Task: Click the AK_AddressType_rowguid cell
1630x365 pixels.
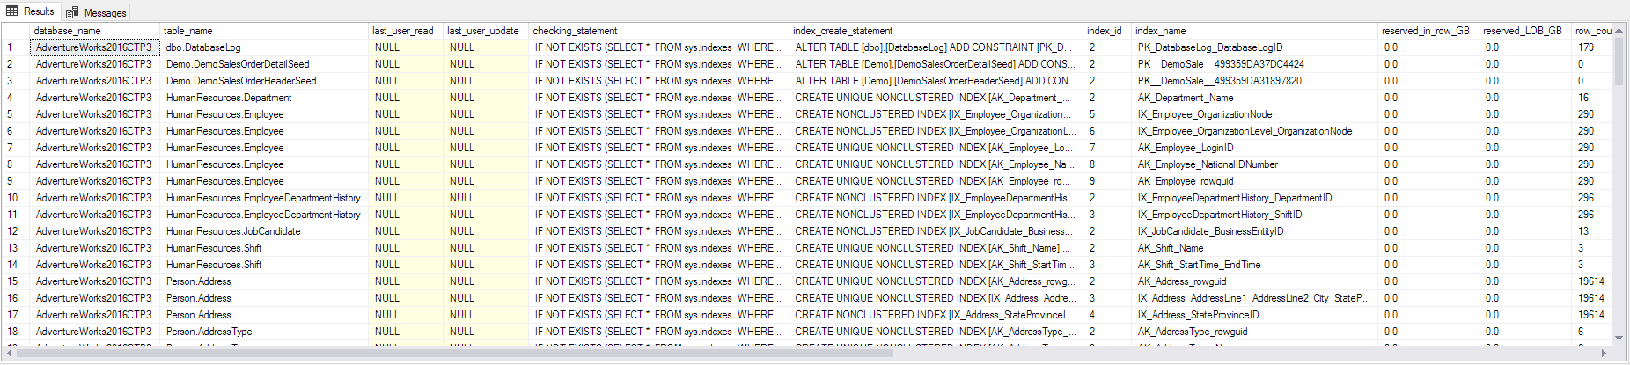Action: 1255,332
